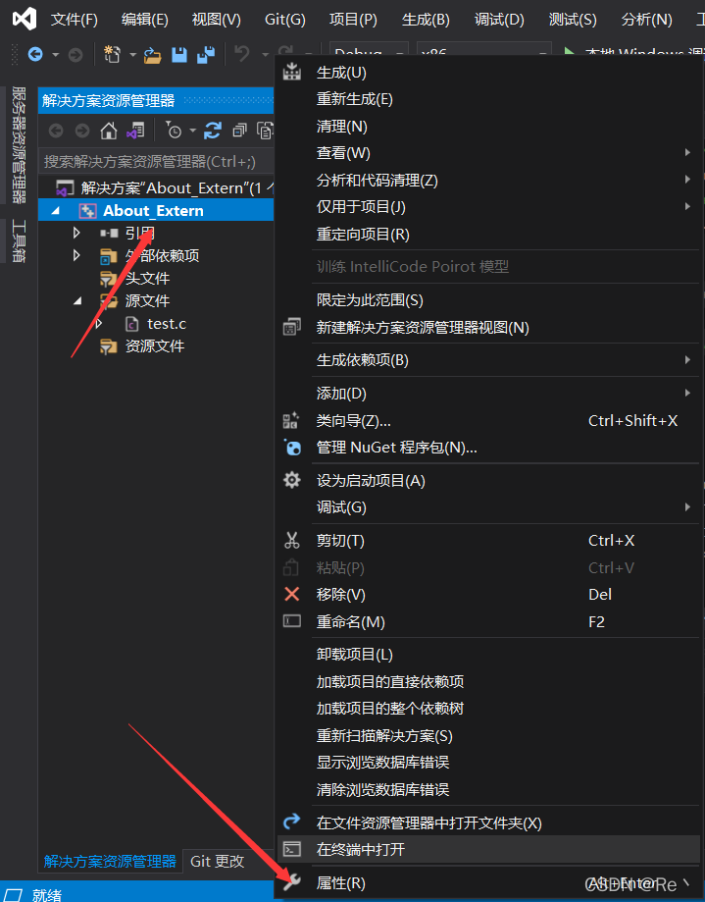705x902 pixels.
Task: Click the start debugging green play icon
Action: tap(569, 52)
